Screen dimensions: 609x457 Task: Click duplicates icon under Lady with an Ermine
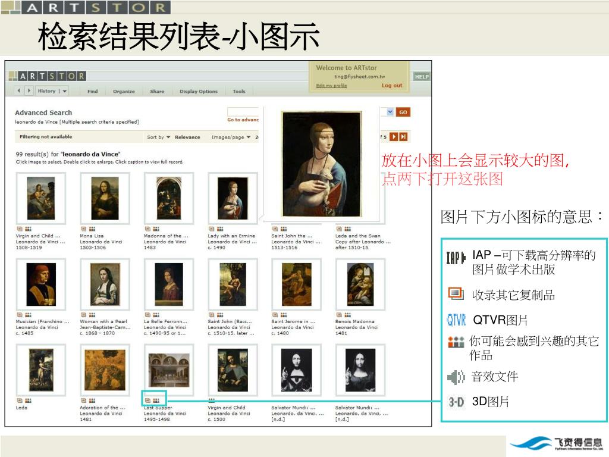[x=211, y=229]
